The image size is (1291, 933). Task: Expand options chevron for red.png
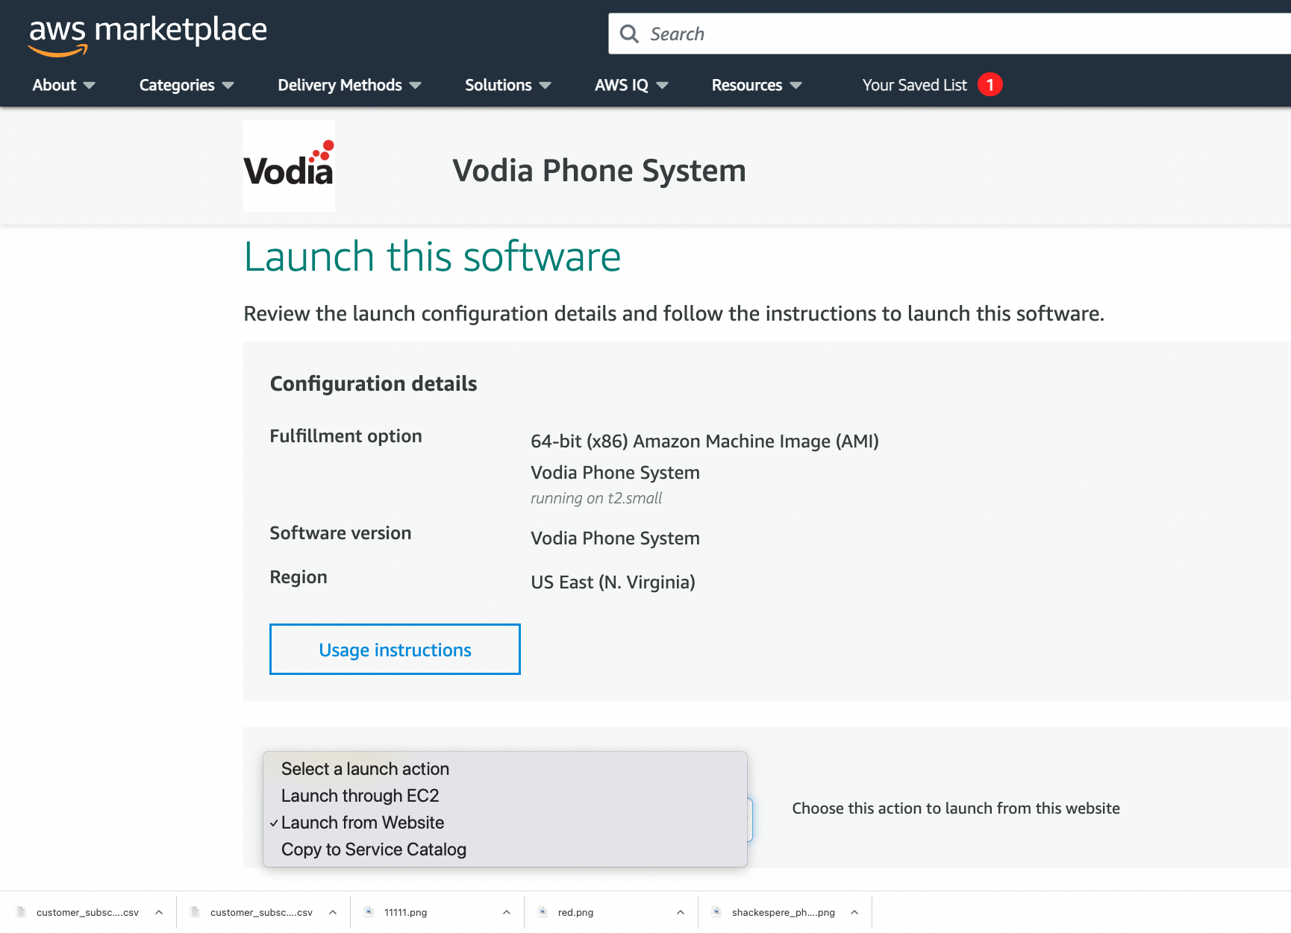tap(681, 912)
